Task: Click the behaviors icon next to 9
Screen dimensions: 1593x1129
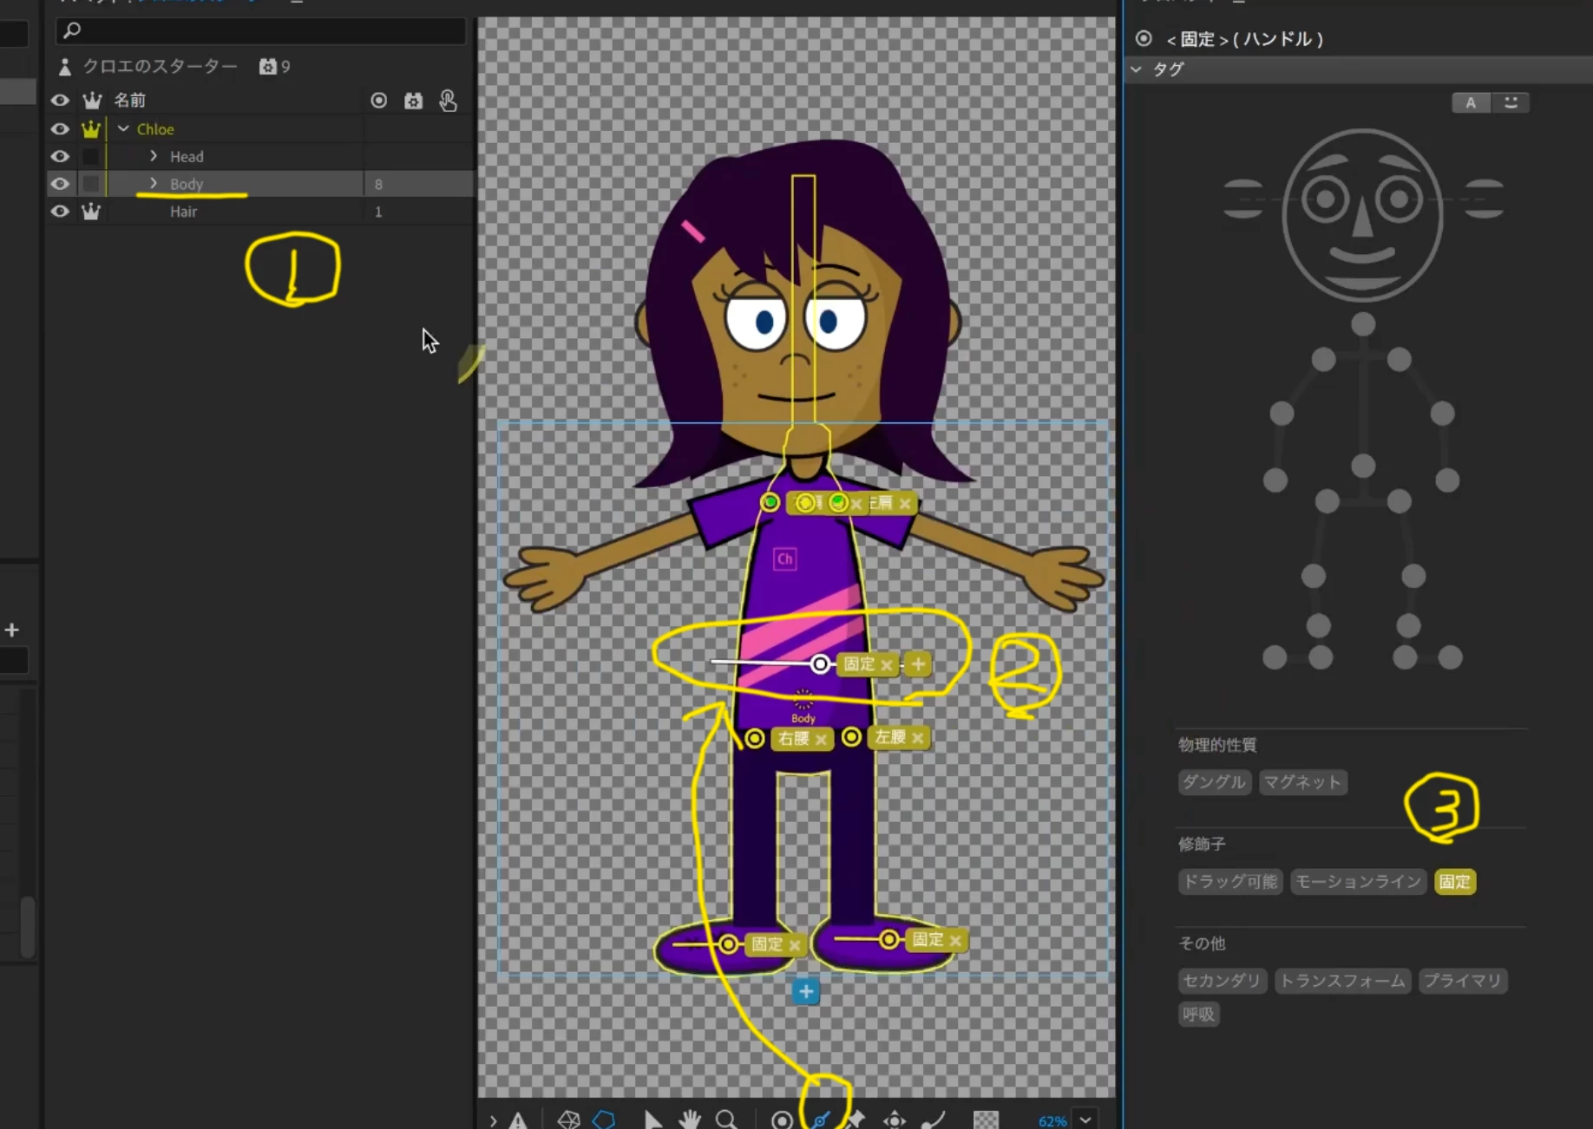Action: coord(268,66)
